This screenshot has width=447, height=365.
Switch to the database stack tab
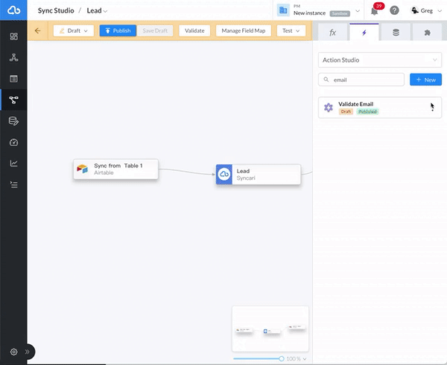coord(396,33)
